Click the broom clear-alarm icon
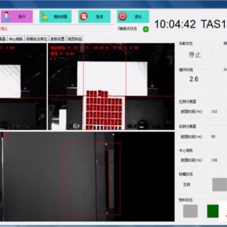Image resolution: width=227 pixels, height=227 pixels. [44, 16]
